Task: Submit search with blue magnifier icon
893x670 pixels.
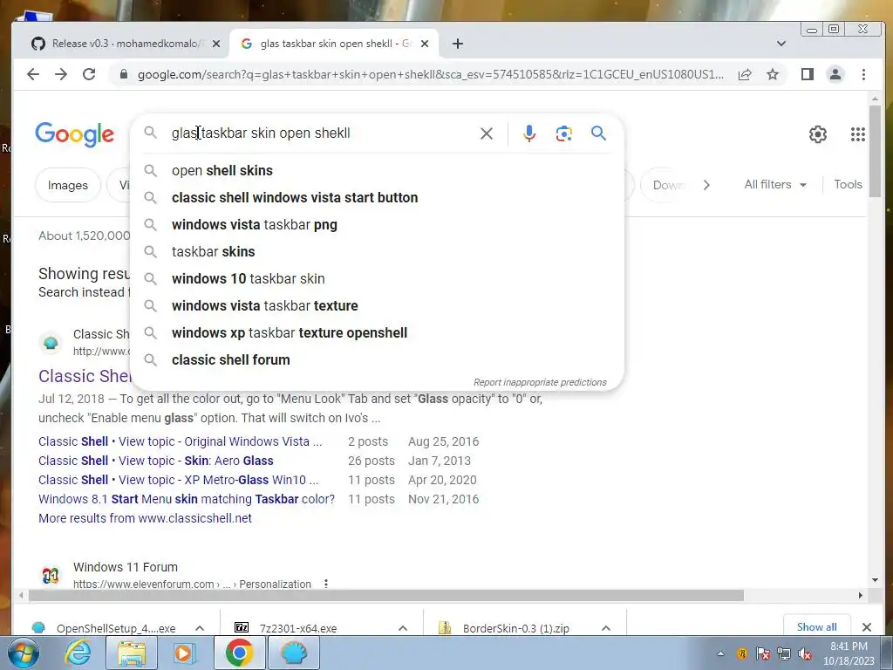Action: tap(598, 133)
